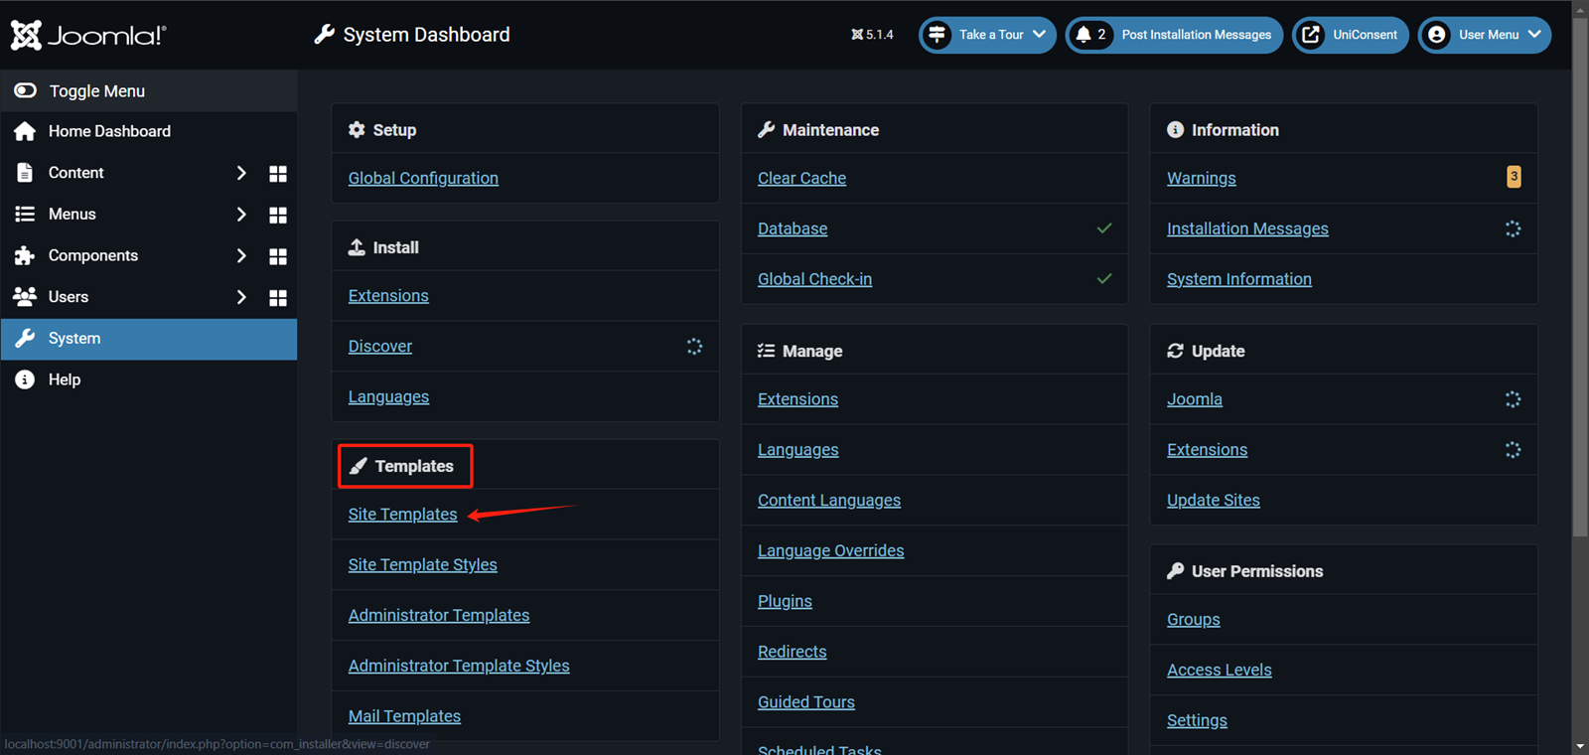1589x755 pixels.
Task: Click Extensions link under Install
Action: point(388,296)
